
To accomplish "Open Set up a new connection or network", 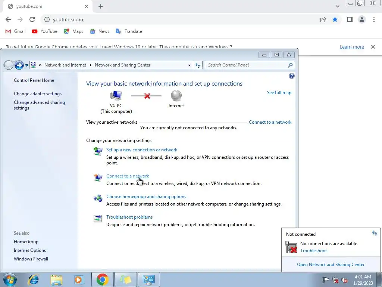I will click(x=142, y=150).
